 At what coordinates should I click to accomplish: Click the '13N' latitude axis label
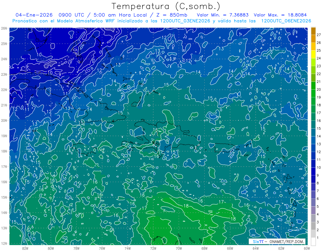[4, 228]
